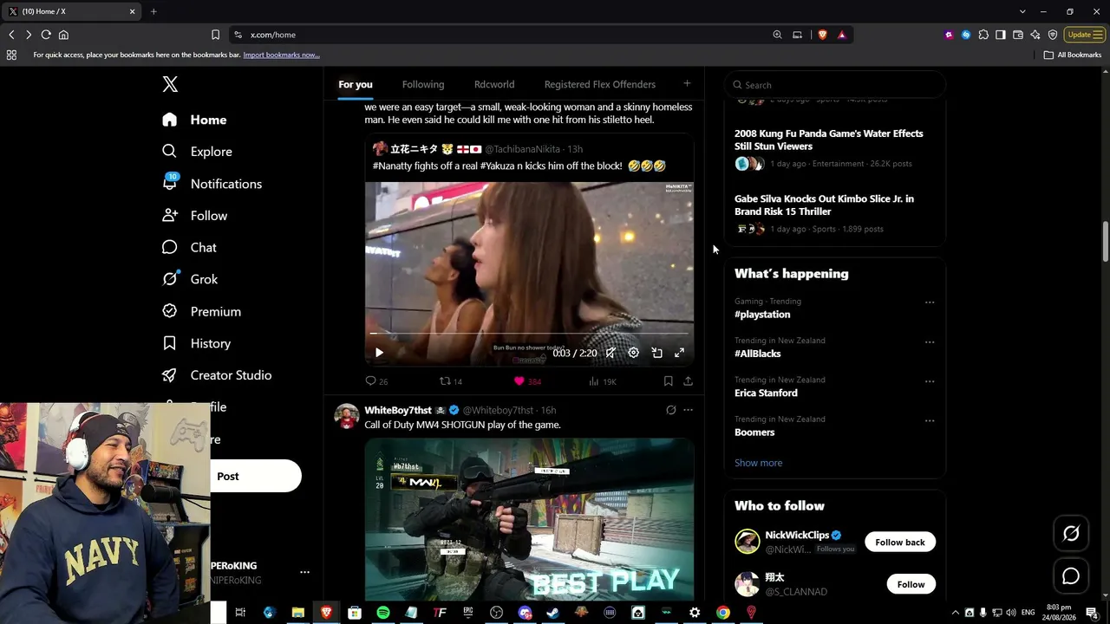This screenshot has height=624, width=1110.
Task: Open the floating chat messages button
Action: pos(1071,576)
